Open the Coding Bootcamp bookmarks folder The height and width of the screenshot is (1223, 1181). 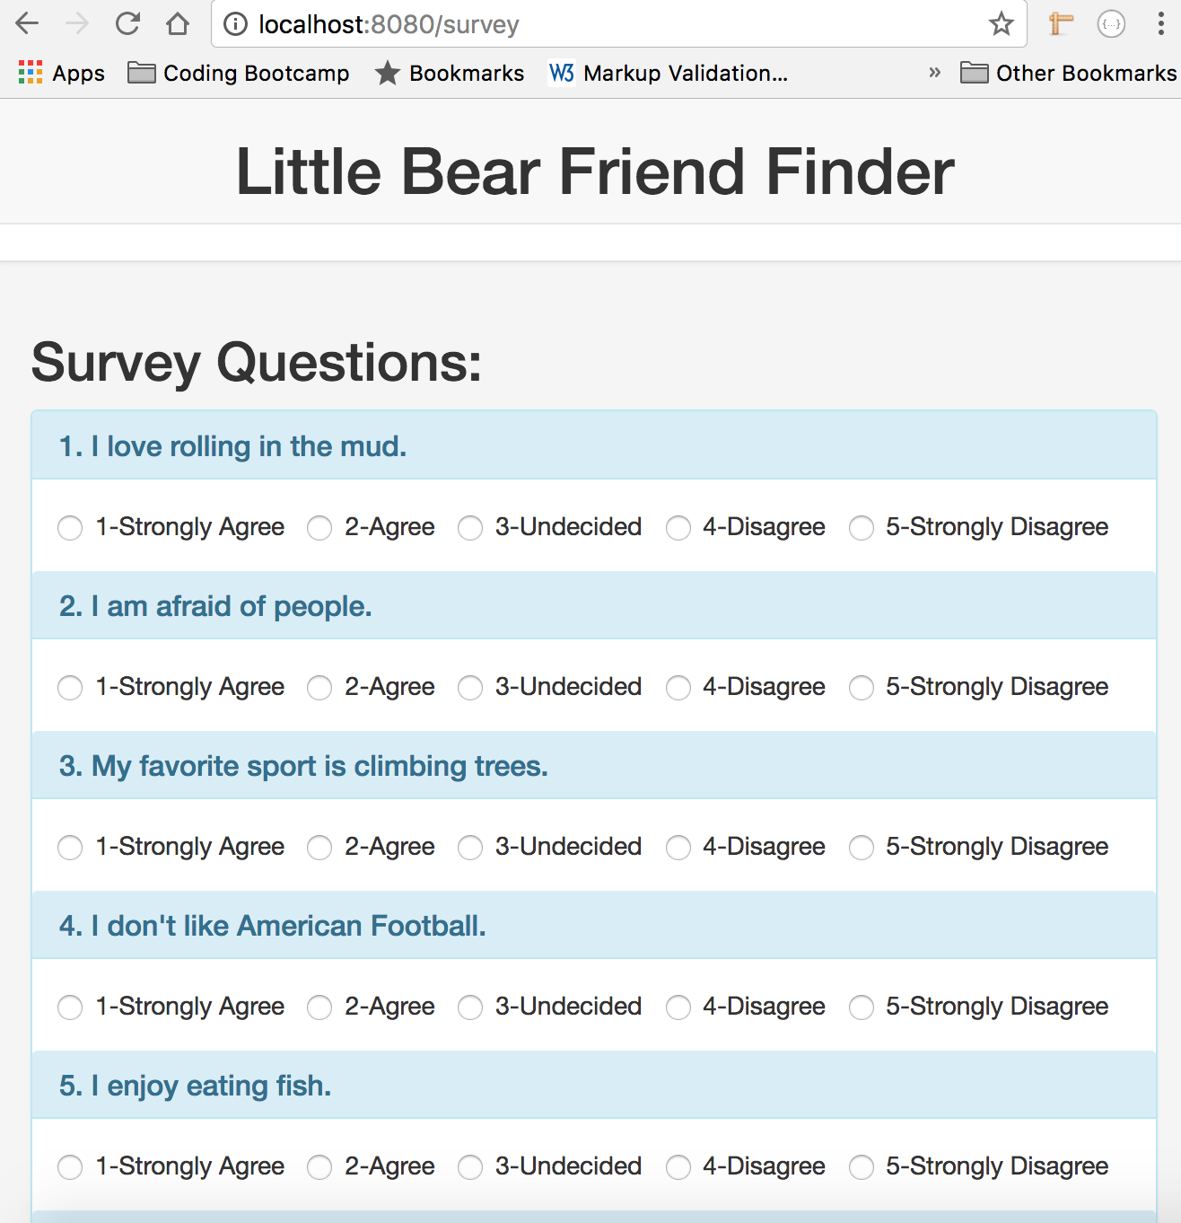coord(239,73)
